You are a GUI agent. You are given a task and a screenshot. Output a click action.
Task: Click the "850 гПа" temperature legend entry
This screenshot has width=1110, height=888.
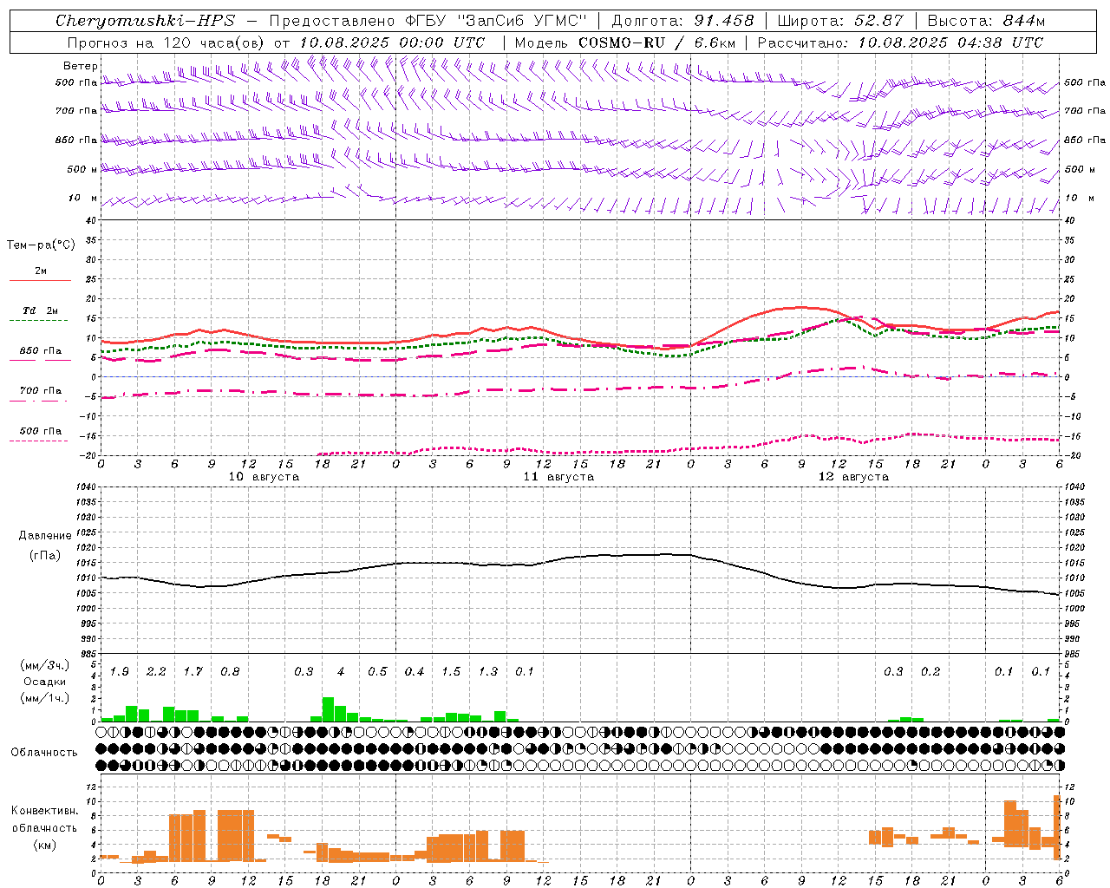(x=41, y=351)
